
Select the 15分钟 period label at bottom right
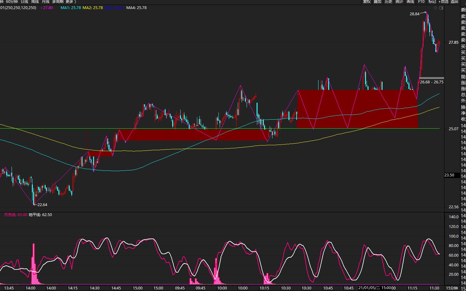point(452,288)
